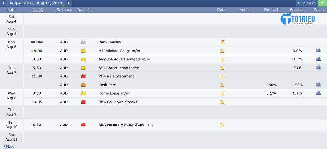This screenshot has height=149, width=327.
Task: Open the green calendar filter icon
Action: pos(322,3)
